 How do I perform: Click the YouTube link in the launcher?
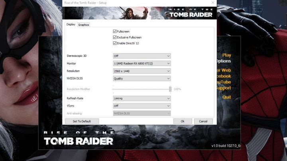[x=224, y=82]
